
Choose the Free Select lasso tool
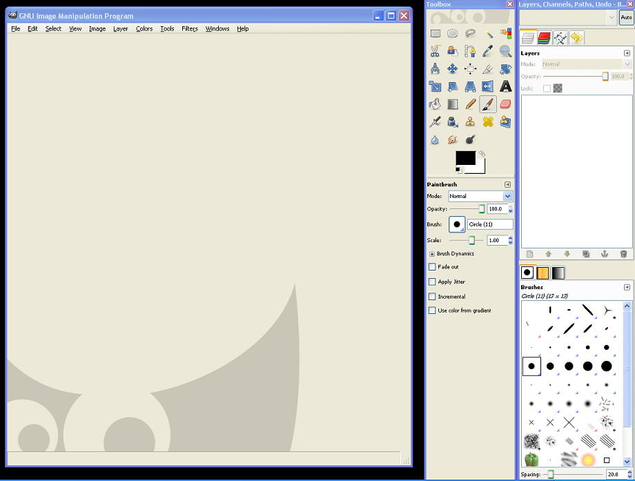pos(470,34)
